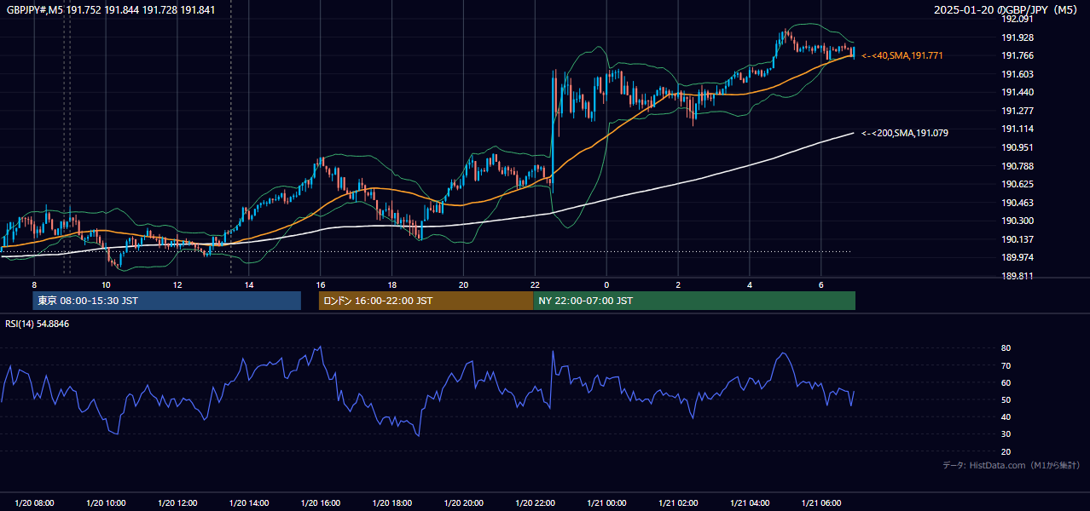Click the 191.928 price axis value
This screenshot has width=1090, height=511.
(x=1017, y=37)
